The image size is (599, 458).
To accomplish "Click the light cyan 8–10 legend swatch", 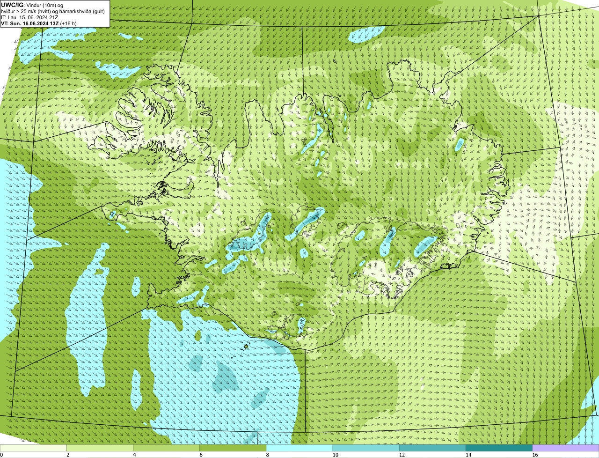I will tap(299, 448).
